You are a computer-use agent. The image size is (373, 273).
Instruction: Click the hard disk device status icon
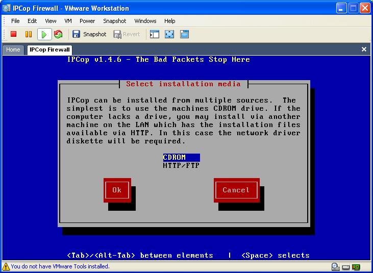[x=346, y=267]
